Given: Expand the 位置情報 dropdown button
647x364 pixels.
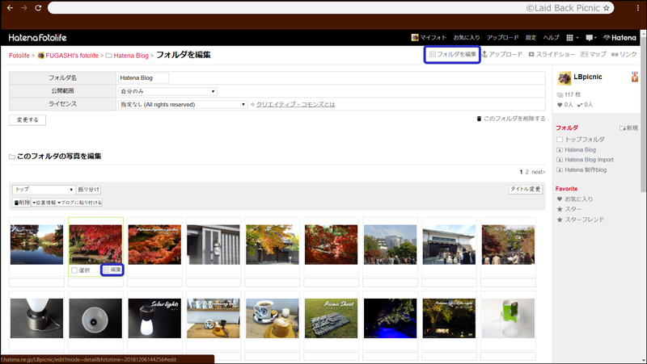Looking at the screenshot, I should pos(44,203).
